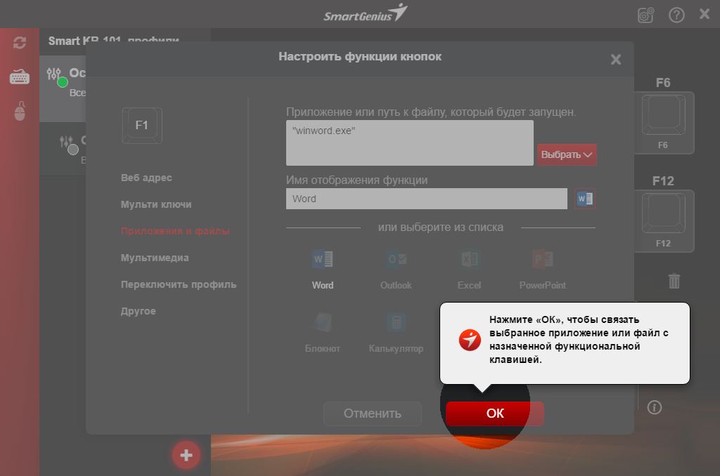The image size is (720, 476).
Task: Select Excel from the application list
Action: (469, 269)
